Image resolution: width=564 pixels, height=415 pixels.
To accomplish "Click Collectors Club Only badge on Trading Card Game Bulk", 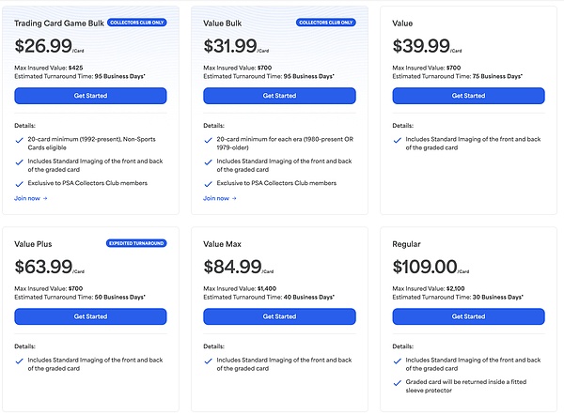I will tap(136, 22).
